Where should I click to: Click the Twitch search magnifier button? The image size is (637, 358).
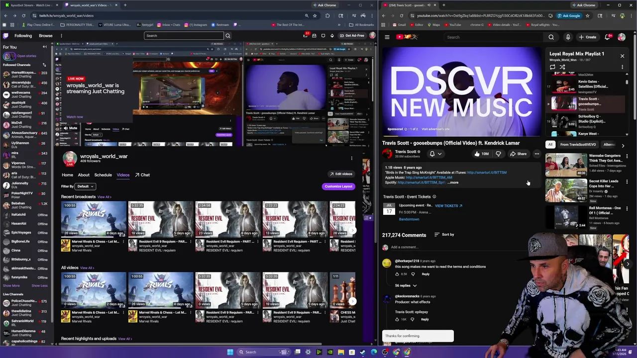(227, 36)
